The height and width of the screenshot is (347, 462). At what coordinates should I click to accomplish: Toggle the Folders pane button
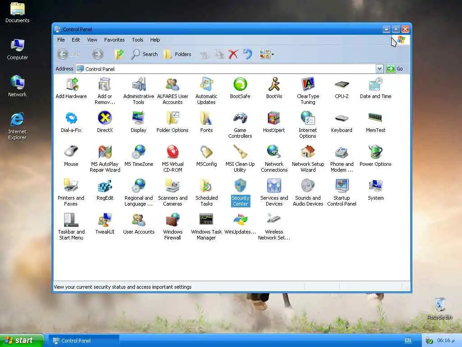[x=177, y=54]
